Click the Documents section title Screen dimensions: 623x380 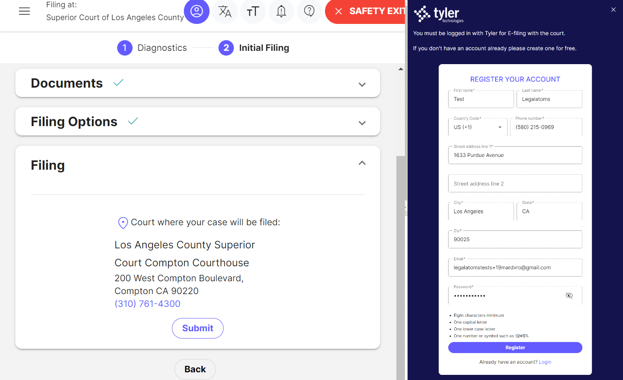point(67,83)
